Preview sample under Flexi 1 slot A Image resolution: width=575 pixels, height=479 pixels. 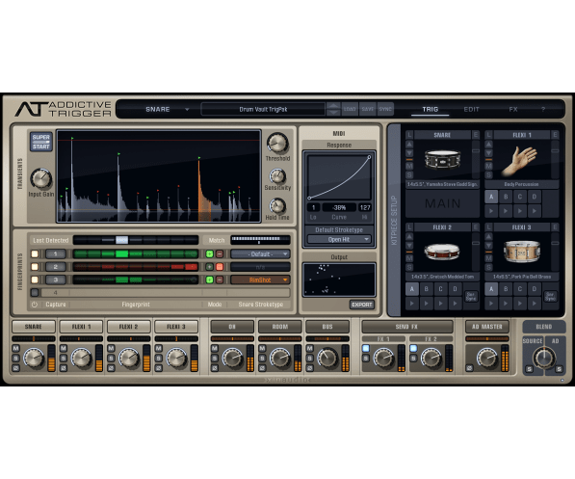(x=491, y=211)
